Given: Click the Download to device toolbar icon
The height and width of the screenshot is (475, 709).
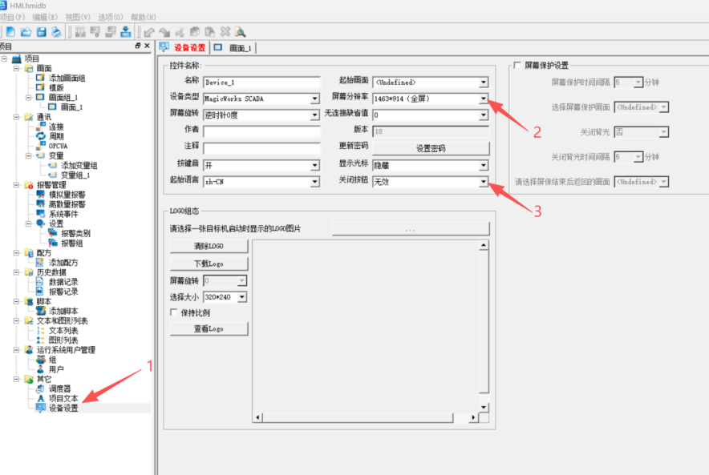Looking at the screenshot, I should [x=126, y=31].
